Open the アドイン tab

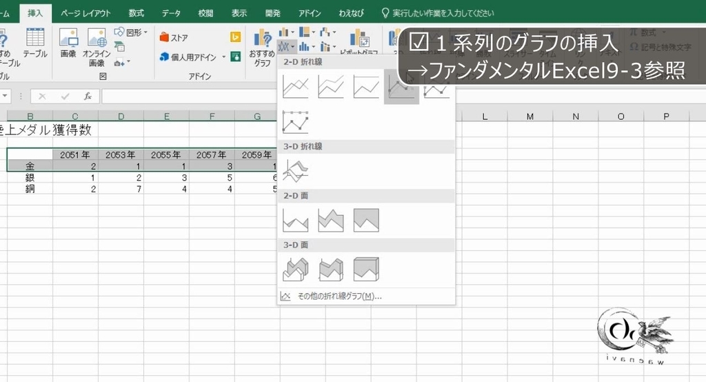(x=310, y=13)
